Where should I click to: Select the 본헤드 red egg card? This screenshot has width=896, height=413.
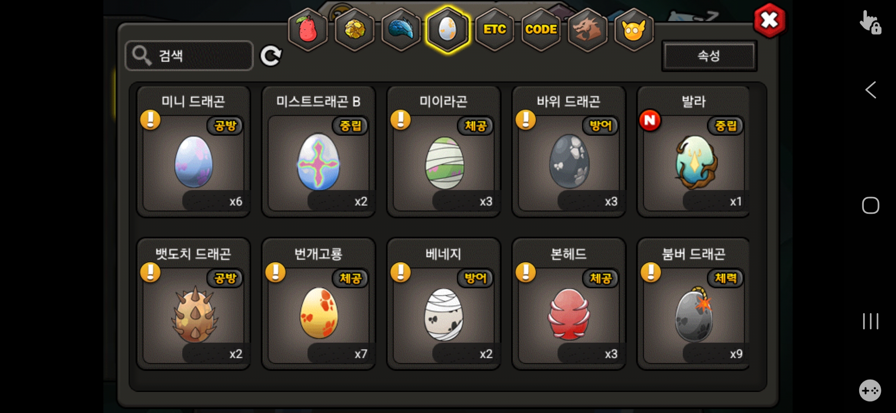click(x=569, y=304)
